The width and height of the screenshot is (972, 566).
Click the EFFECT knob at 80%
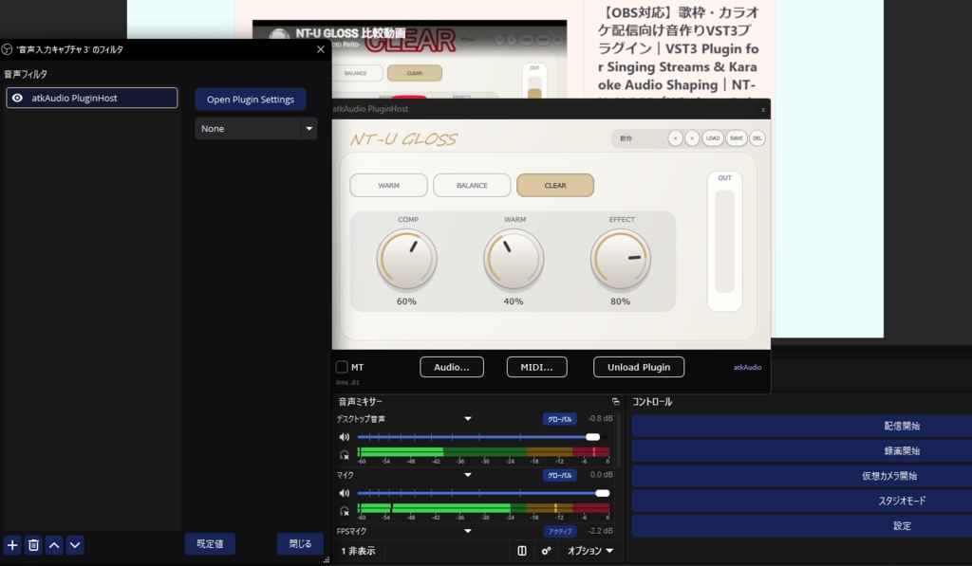coord(621,260)
